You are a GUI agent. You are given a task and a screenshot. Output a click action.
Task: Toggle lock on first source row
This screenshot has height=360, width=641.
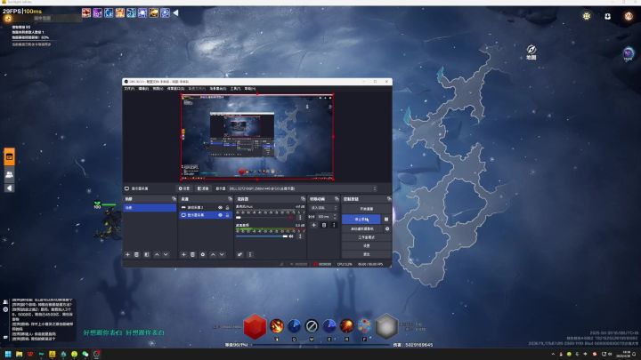click(228, 207)
